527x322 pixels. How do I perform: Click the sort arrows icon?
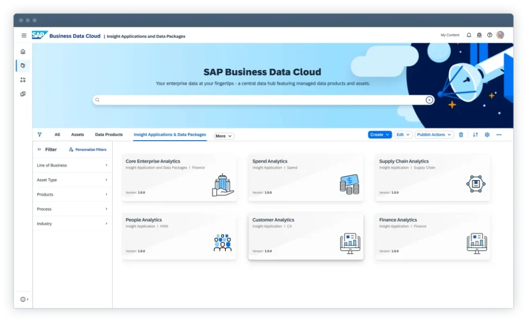click(475, 135)
